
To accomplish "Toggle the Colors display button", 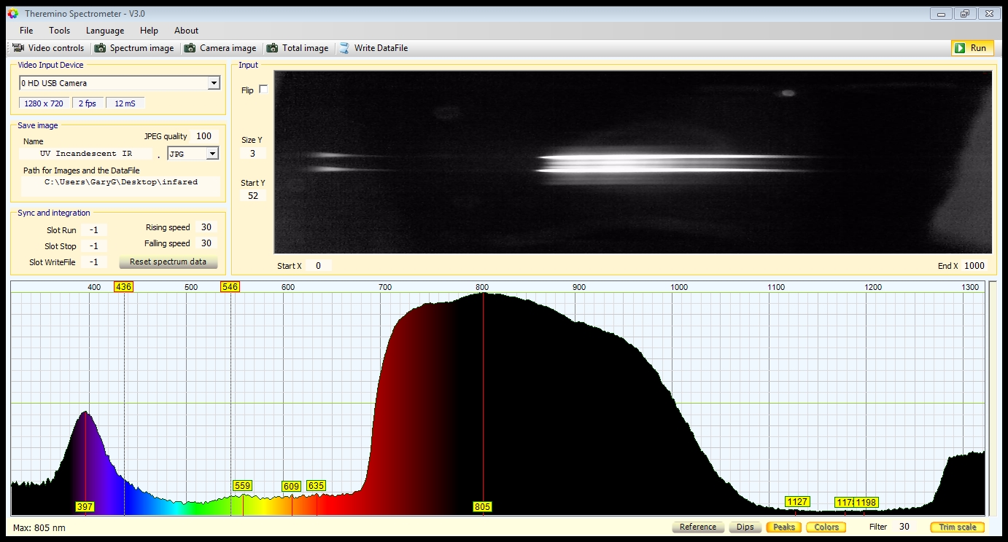I will [x=826, y=527].
